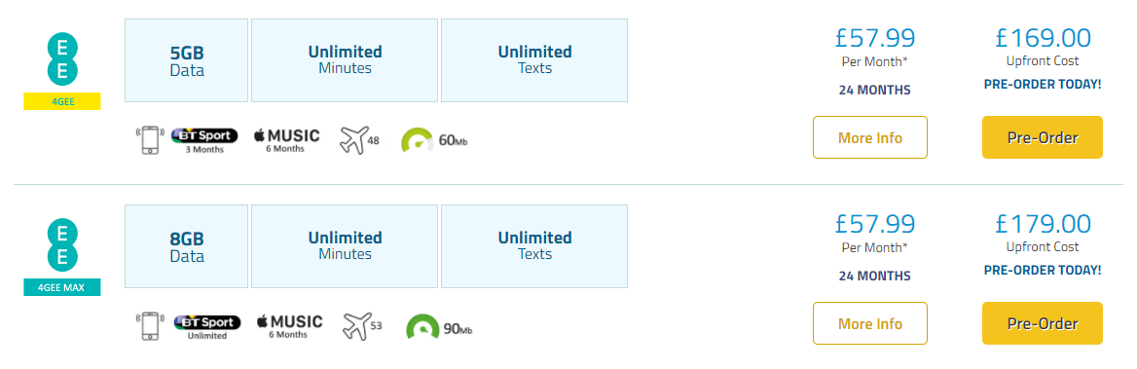Select the 8GB Data tile

click(186, 246)
